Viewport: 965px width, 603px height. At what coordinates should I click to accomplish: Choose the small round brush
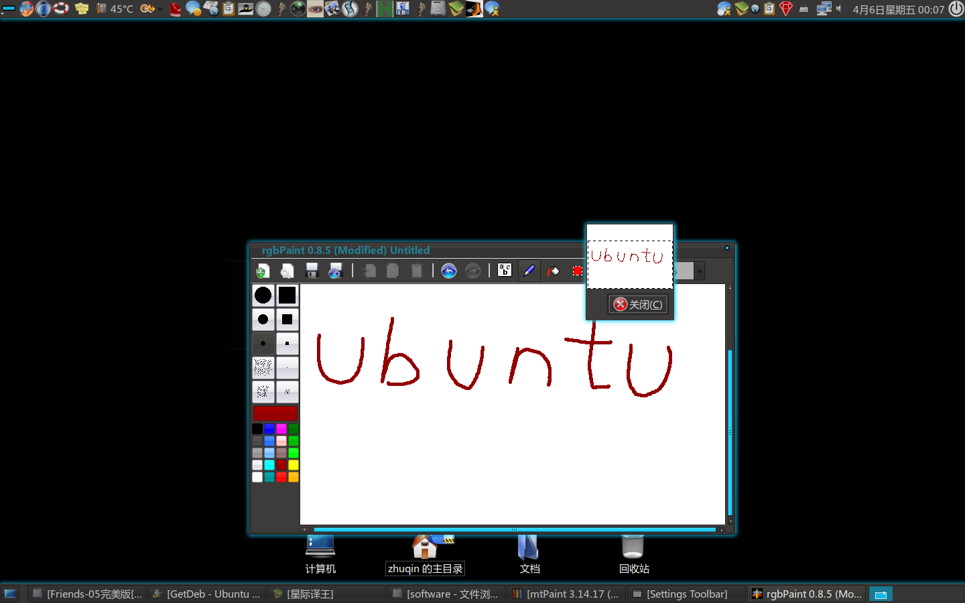pos(263,343)
